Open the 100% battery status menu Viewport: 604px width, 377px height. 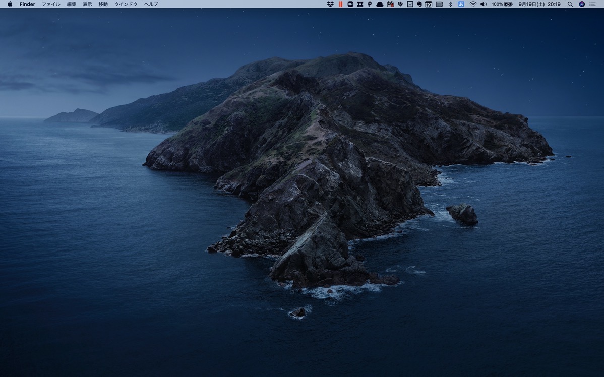click(502, 4)
